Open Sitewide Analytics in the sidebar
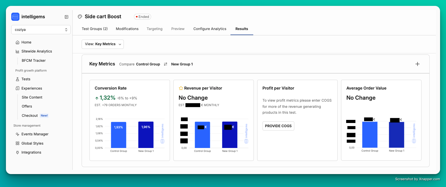This screenshot has width=446, height=187. click(37, 51)
